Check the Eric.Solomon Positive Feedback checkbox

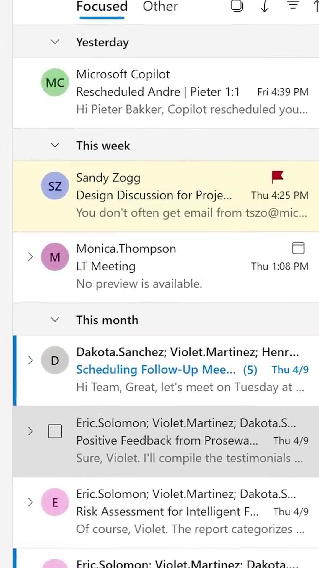click(55, 431)
